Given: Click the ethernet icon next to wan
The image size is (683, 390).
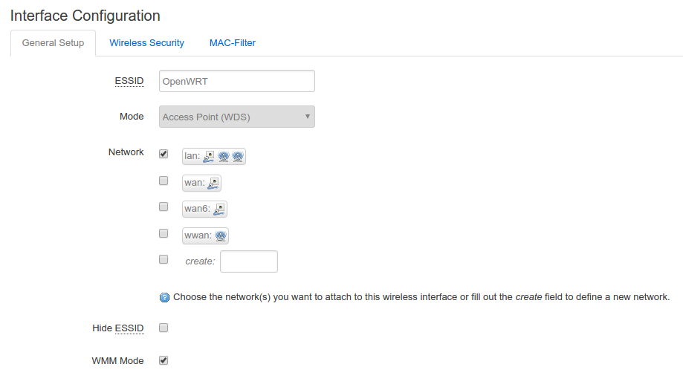Looking at the screenshot, I should pyautogui.click(x=214, y=183).
